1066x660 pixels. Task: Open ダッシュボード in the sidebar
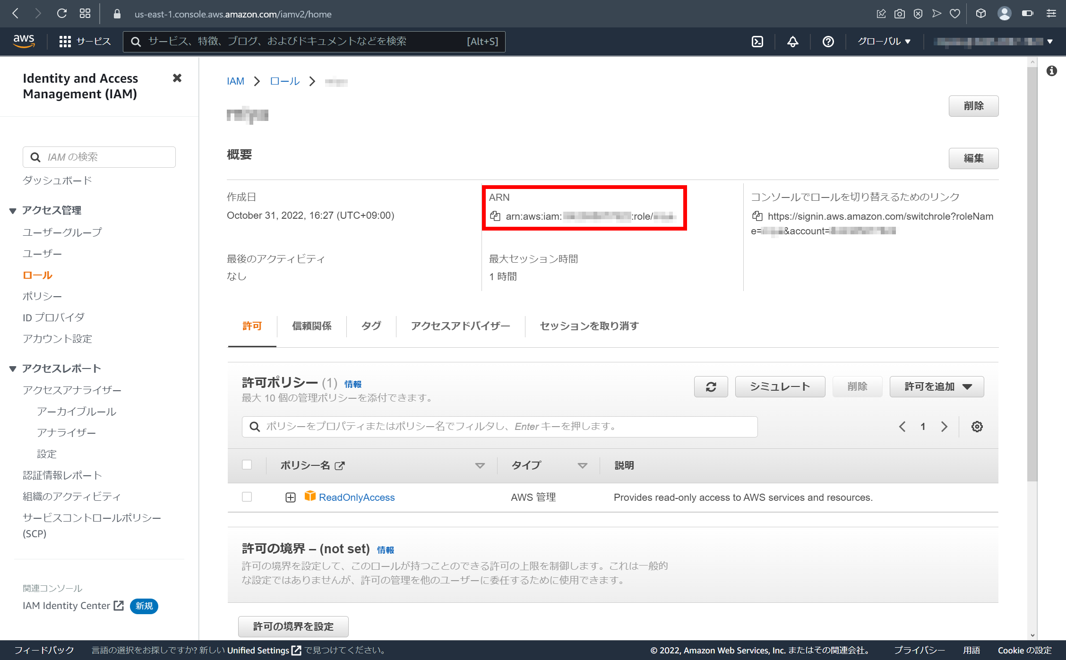(x=57, y=180)
